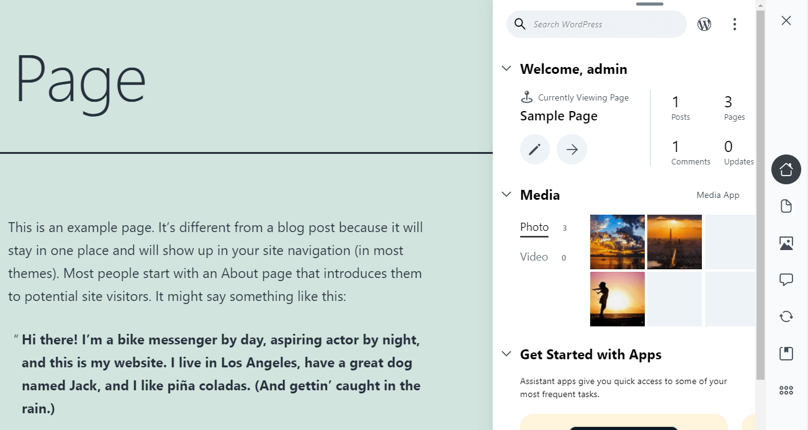Open the Media app image icon
This screenshot has height=430, width=808.
(786, 243)
